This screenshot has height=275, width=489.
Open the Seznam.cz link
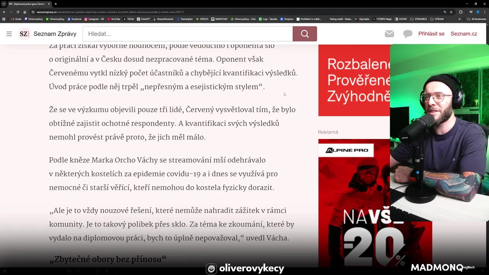[x=464, y=34]
